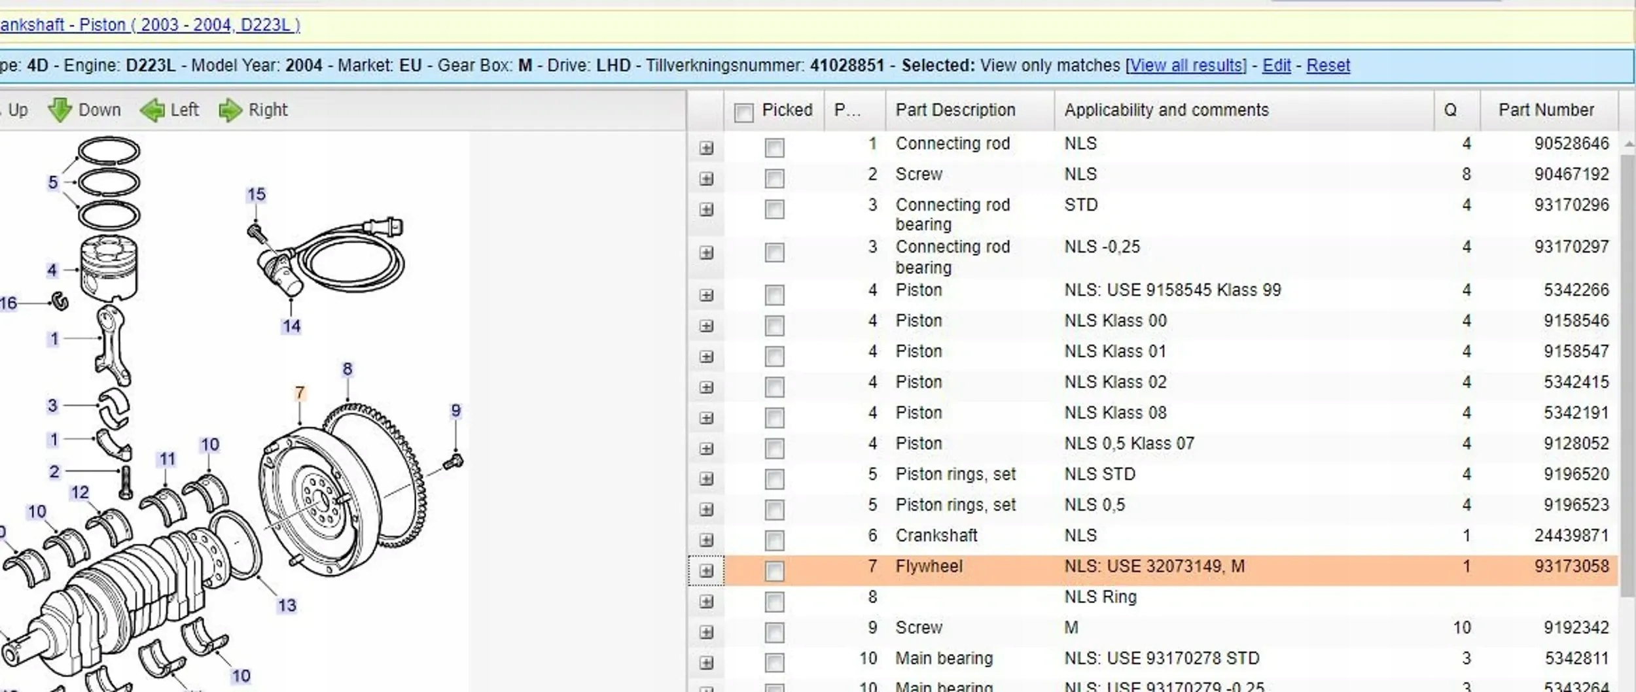1636x692 pixels.
Task: Click part number 9128052
Action: 1576,443
